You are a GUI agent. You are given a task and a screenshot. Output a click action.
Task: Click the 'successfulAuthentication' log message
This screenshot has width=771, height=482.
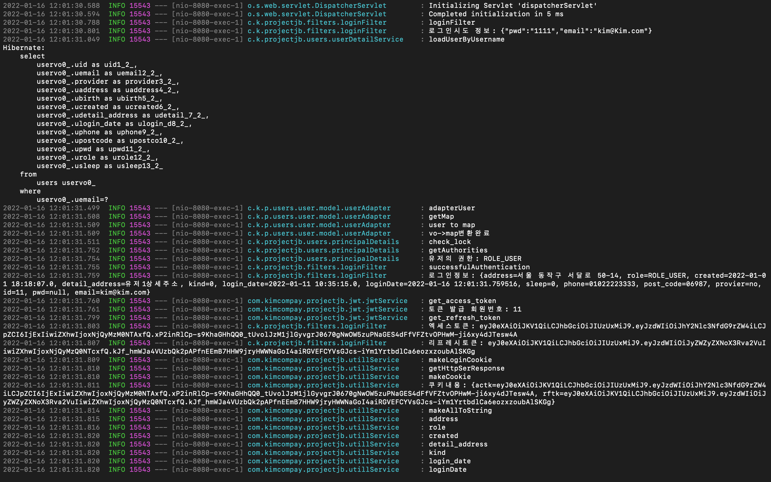point(479,267)
